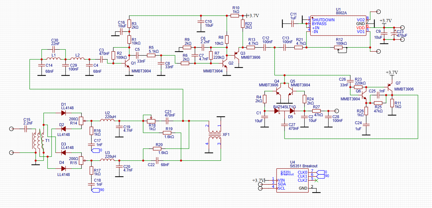432x208 pixels.
Task: Click the D5 BAT54SLT1G dual diode
Action: tap(285, 111)
